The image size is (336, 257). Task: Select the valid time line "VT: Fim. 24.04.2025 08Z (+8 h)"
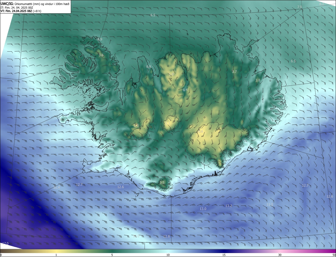click(x=21, y=11)
